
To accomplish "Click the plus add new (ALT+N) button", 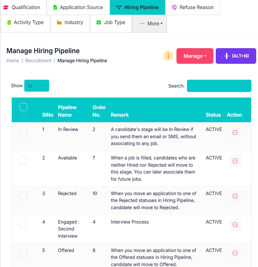I will [x=236, y=56].
